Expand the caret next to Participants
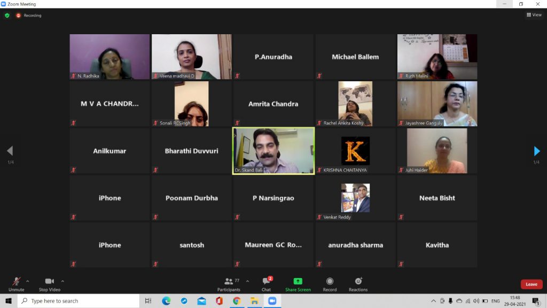The width and height of the screenshot is (547, 308). [247, 281]
